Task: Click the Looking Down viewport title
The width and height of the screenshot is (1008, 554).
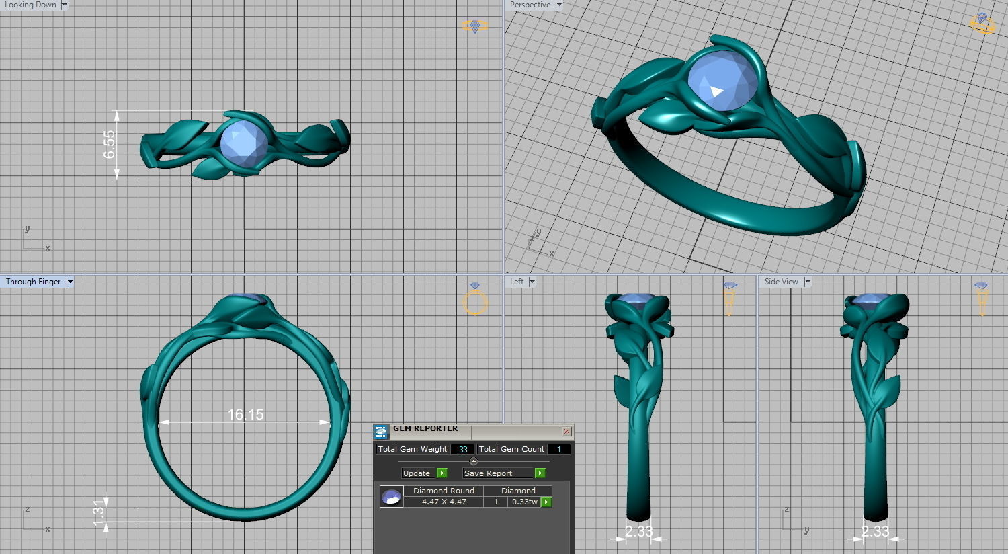Action: click(30, 5)
